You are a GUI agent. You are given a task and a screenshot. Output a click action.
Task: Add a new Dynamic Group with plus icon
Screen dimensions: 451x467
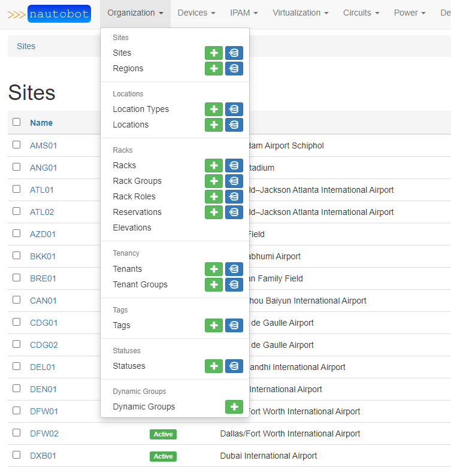pyautogui.click(x=234, y=407)
